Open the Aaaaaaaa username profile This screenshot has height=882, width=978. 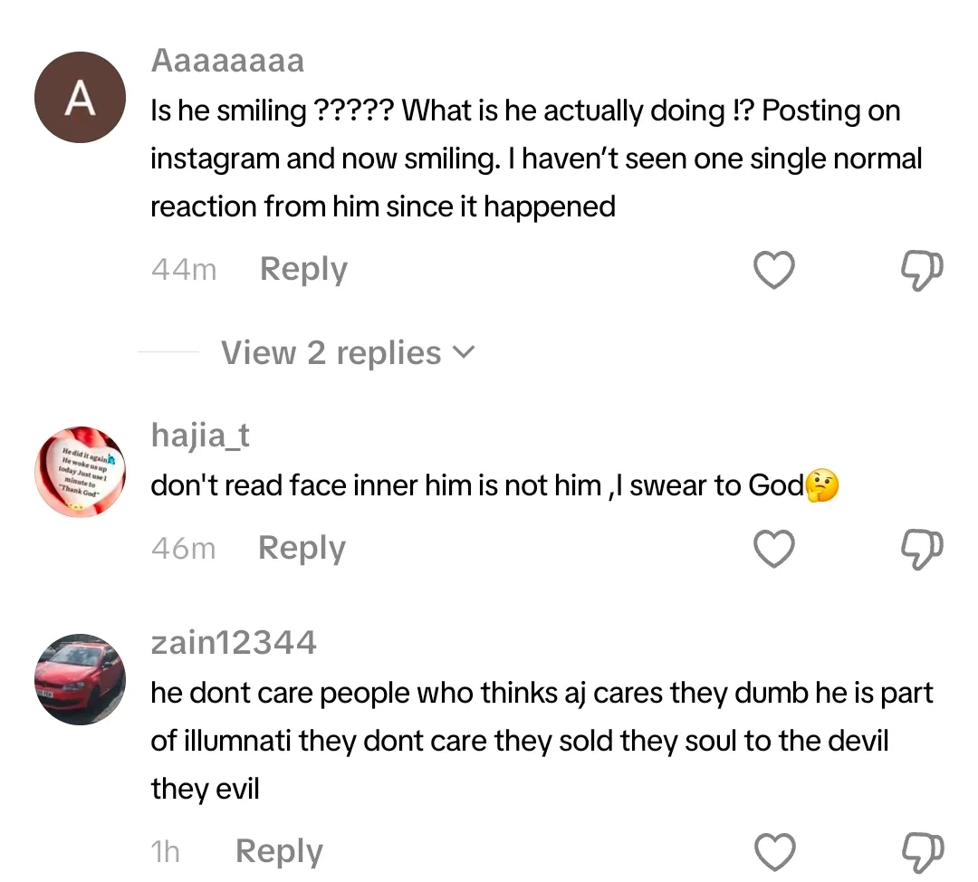(x=227, y=61)
